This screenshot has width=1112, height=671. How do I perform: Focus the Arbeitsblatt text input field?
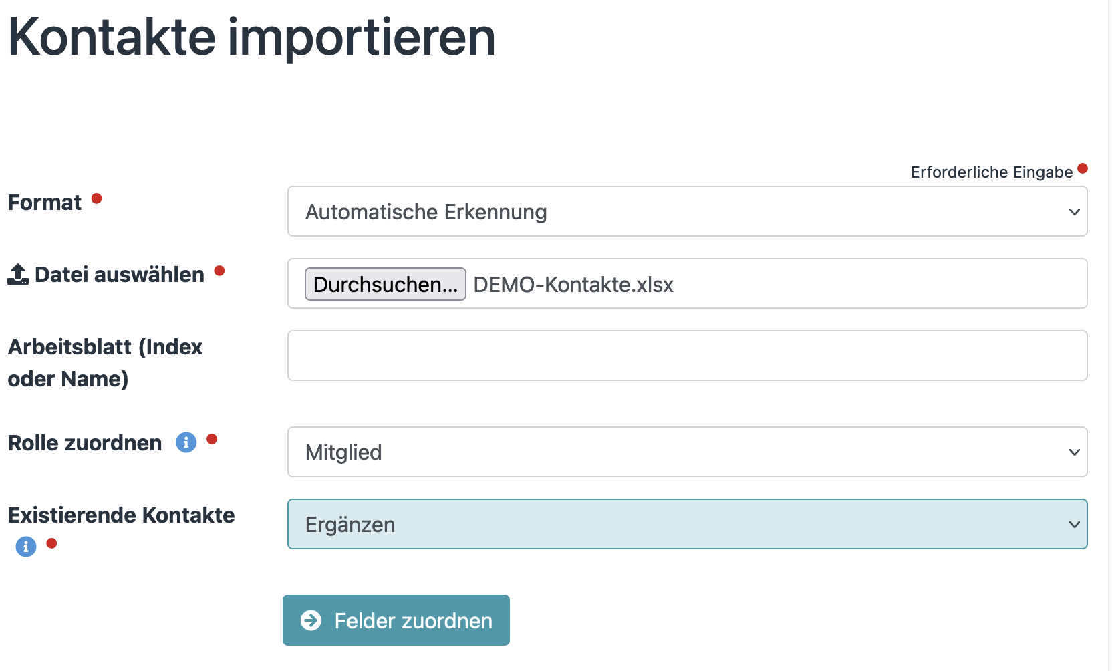tap(687, 356)
